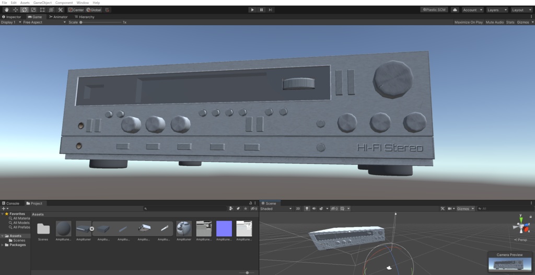Screen dimensions: 535x275
Task: Select the purple normal map texture
Action: [x=224, y=228]
